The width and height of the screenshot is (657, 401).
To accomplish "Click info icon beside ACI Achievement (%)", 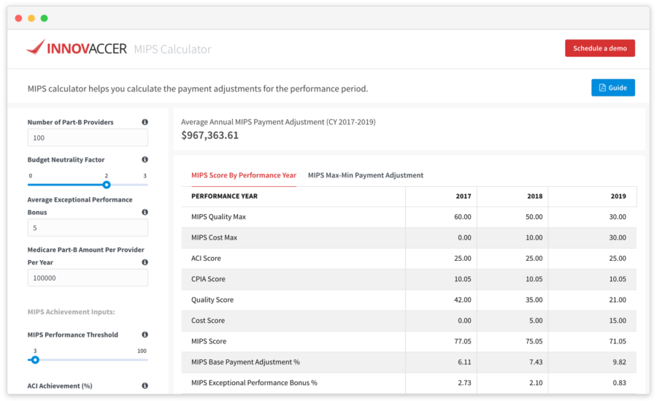I will coord(145,386).
